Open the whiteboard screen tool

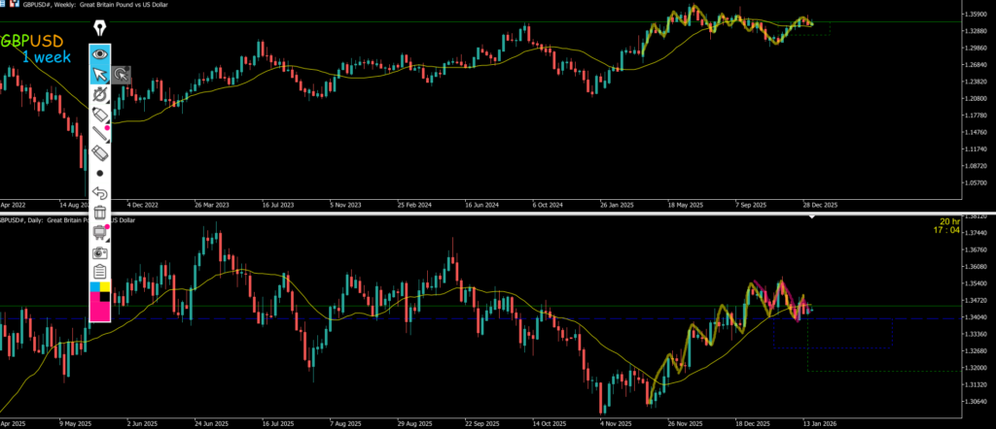pos(99,232)
